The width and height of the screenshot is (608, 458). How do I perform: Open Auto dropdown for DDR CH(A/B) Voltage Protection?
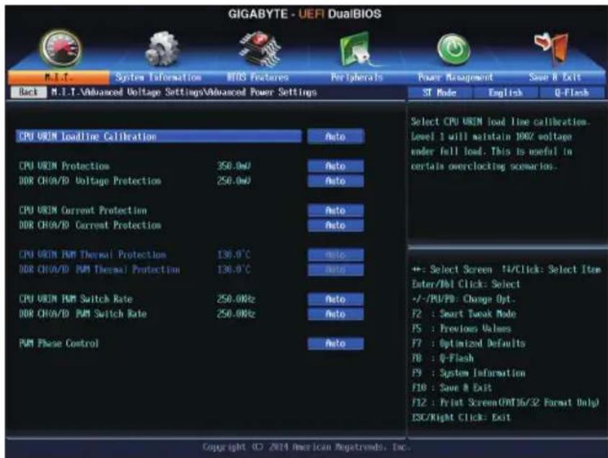(336, 181)
